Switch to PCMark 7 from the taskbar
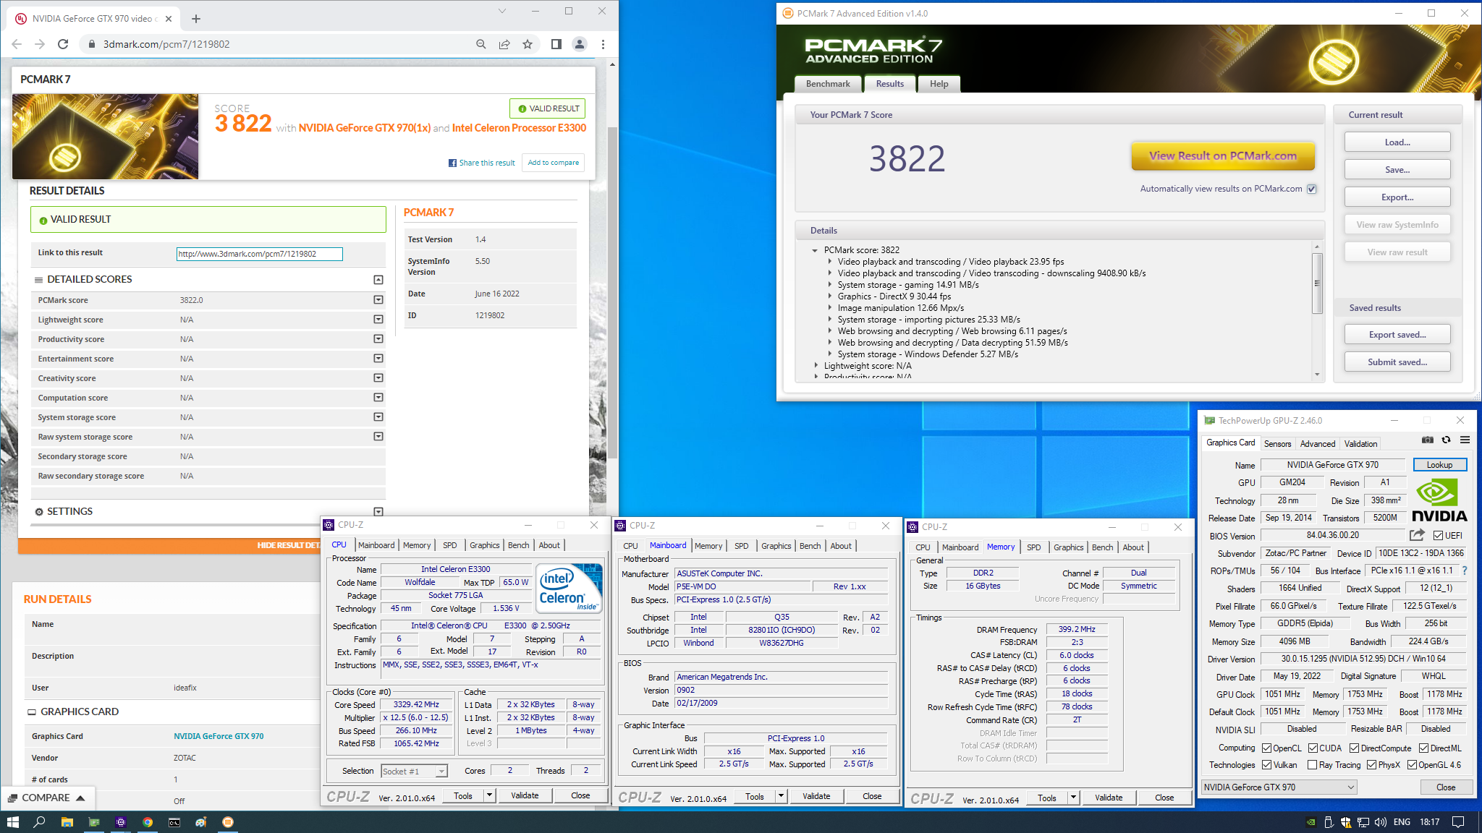Viewport: 1482px width, 833px height. [x=228, y=822]
